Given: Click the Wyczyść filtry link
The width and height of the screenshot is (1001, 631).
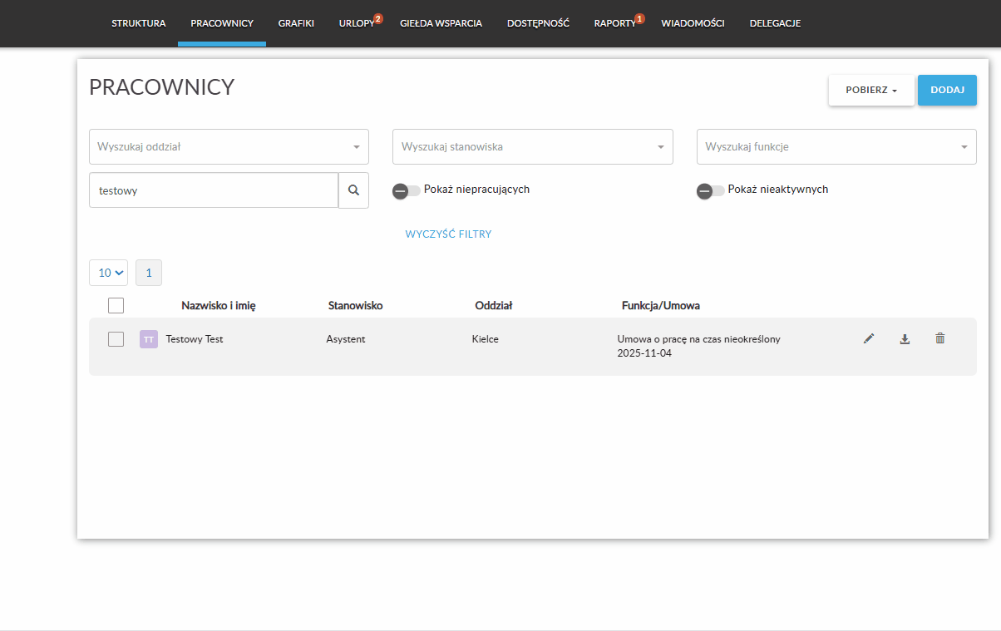Looking at the screenshot, I should (x=448, y=234).
